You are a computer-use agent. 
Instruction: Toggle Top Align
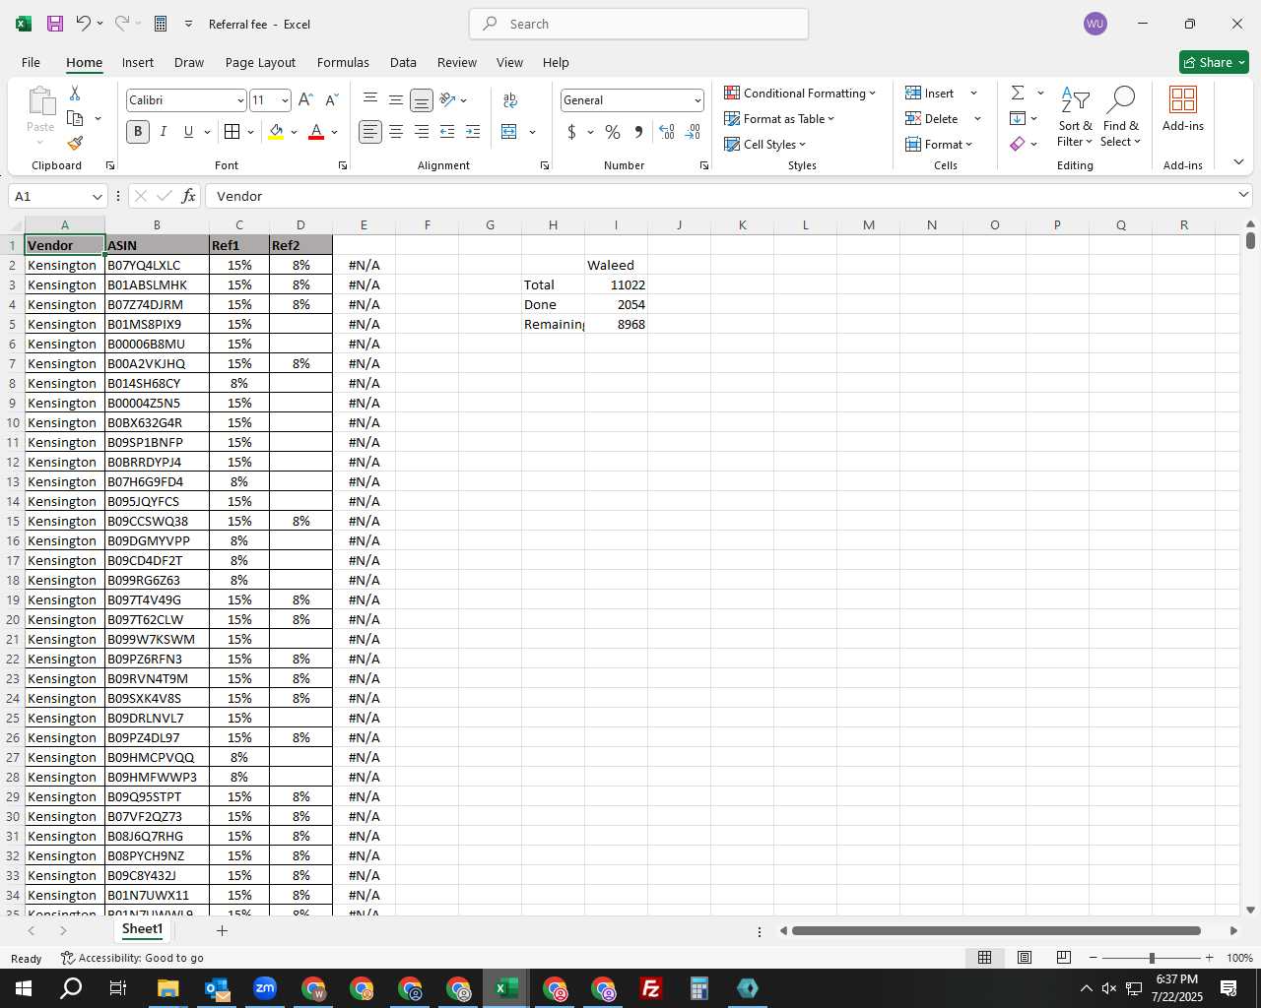pyautogui.click(x=370, y=99)
